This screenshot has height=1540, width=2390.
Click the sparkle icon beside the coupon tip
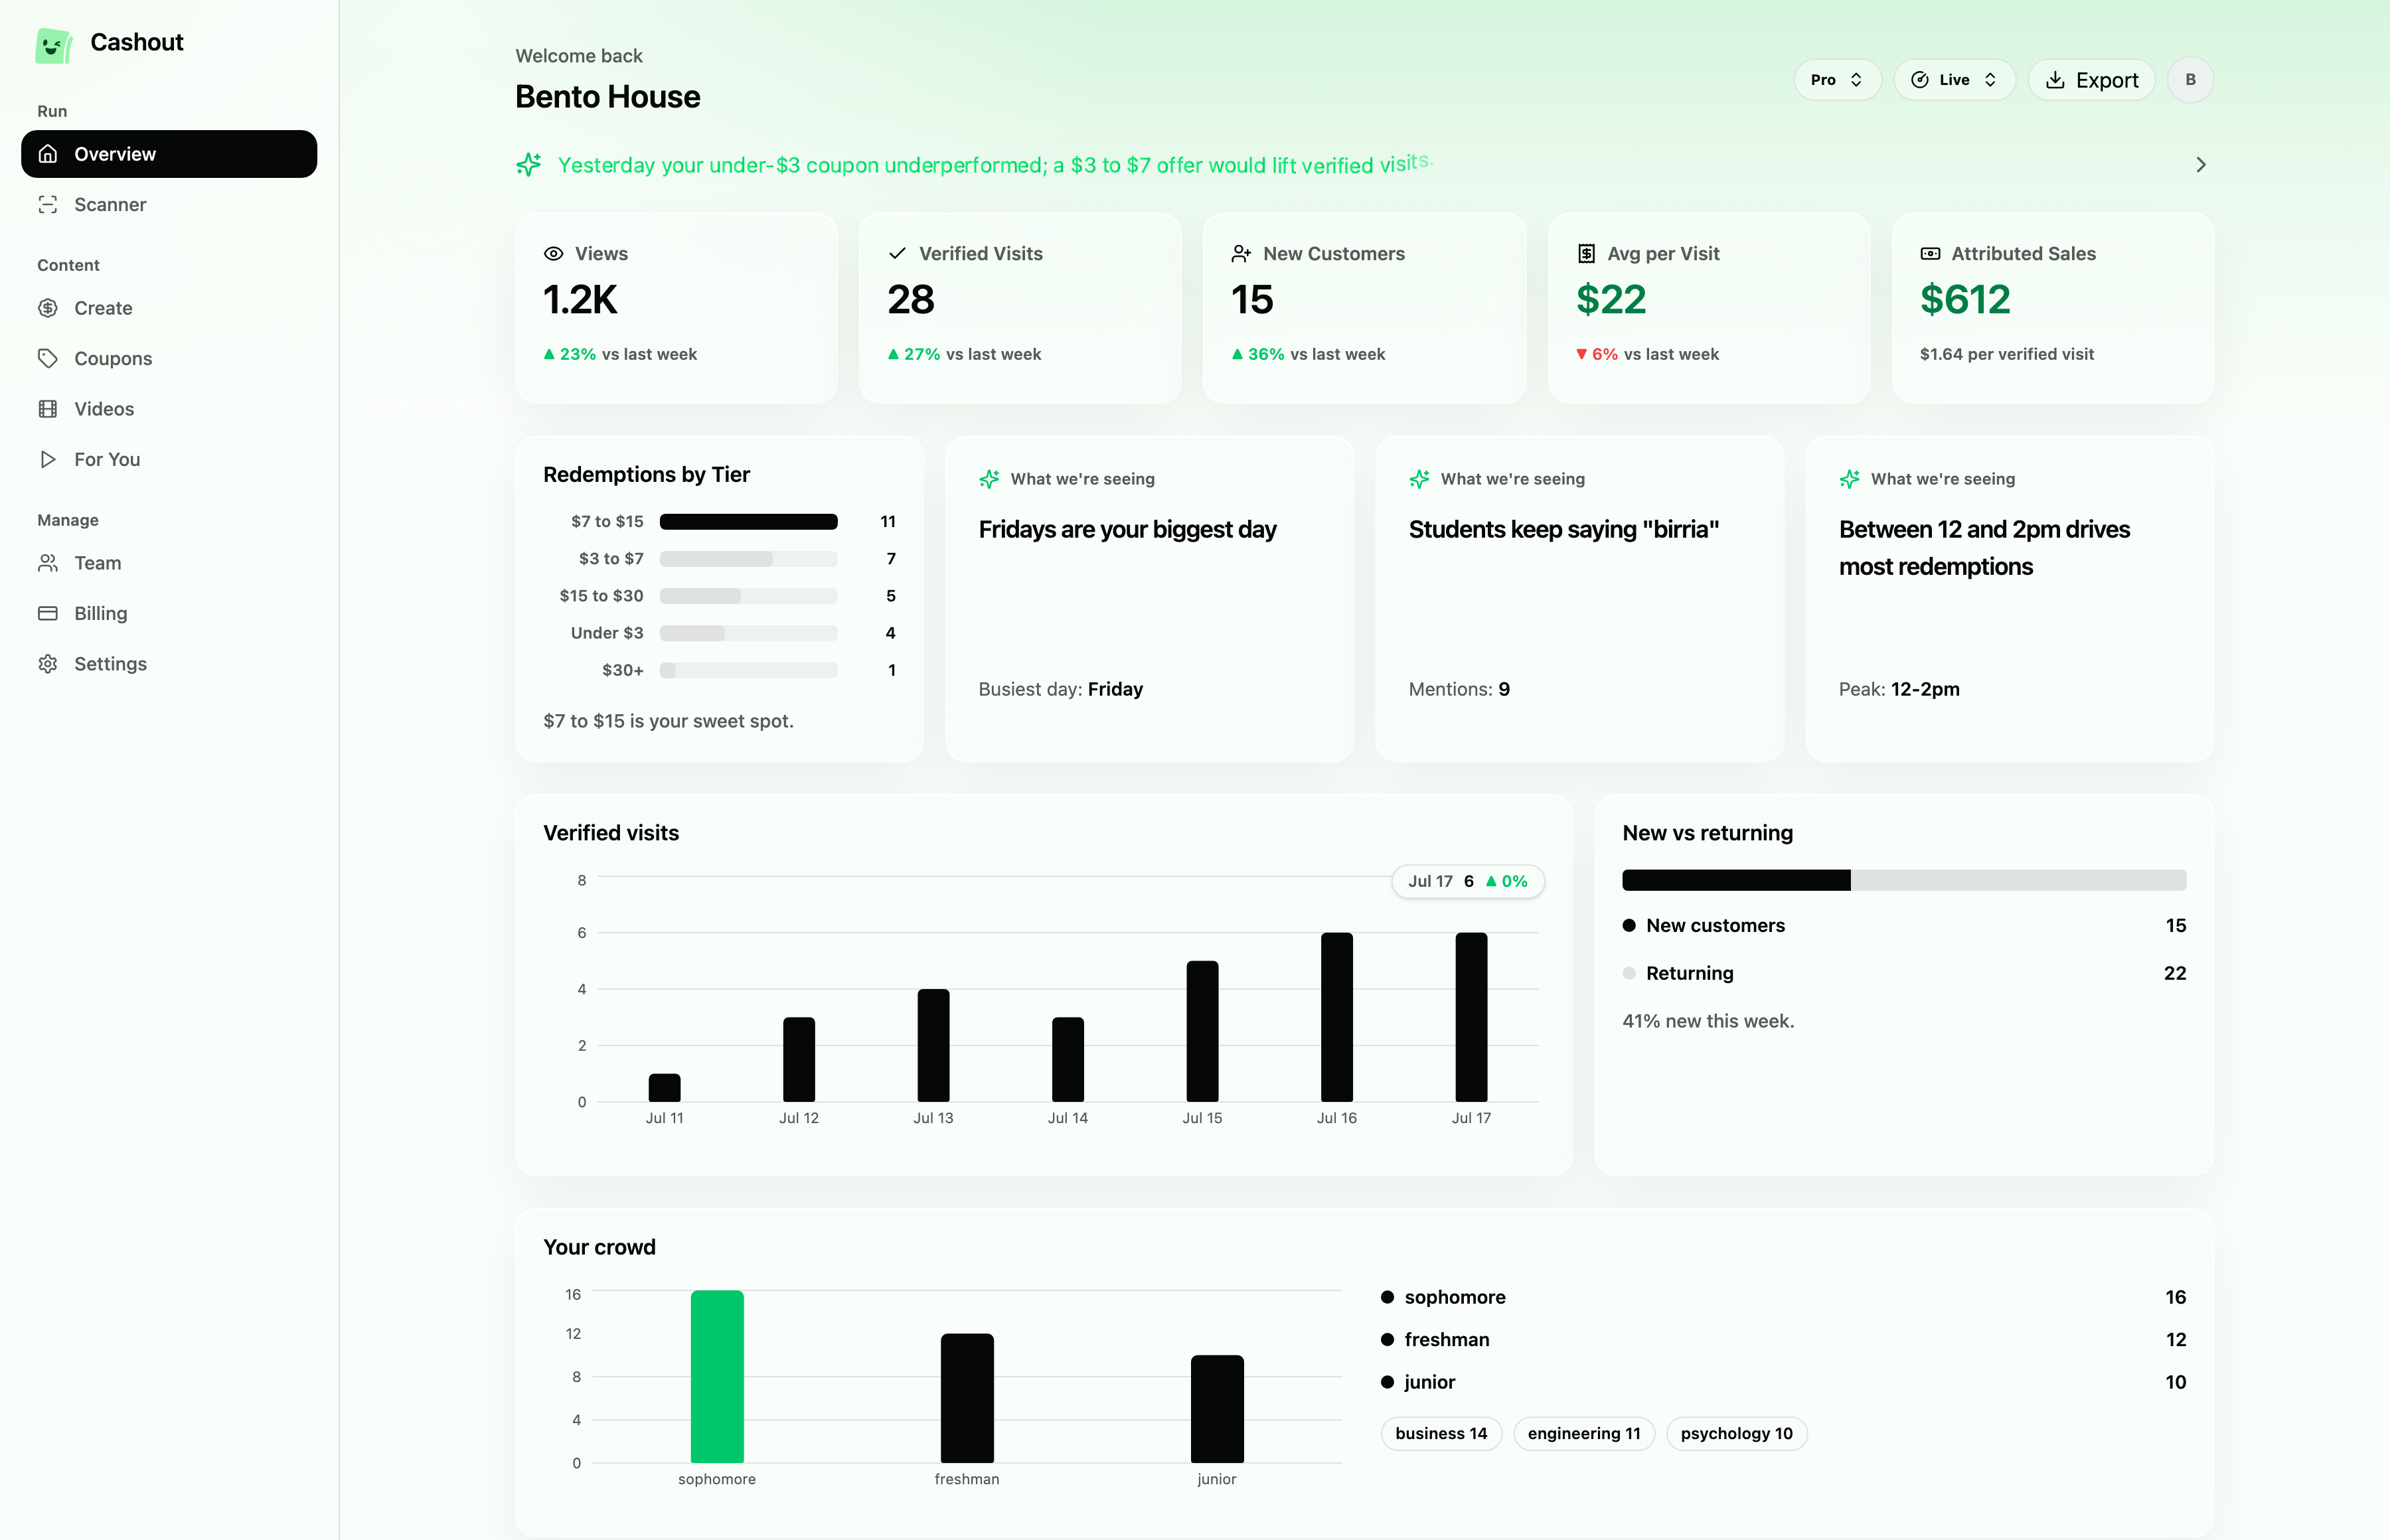click(528, 165)
